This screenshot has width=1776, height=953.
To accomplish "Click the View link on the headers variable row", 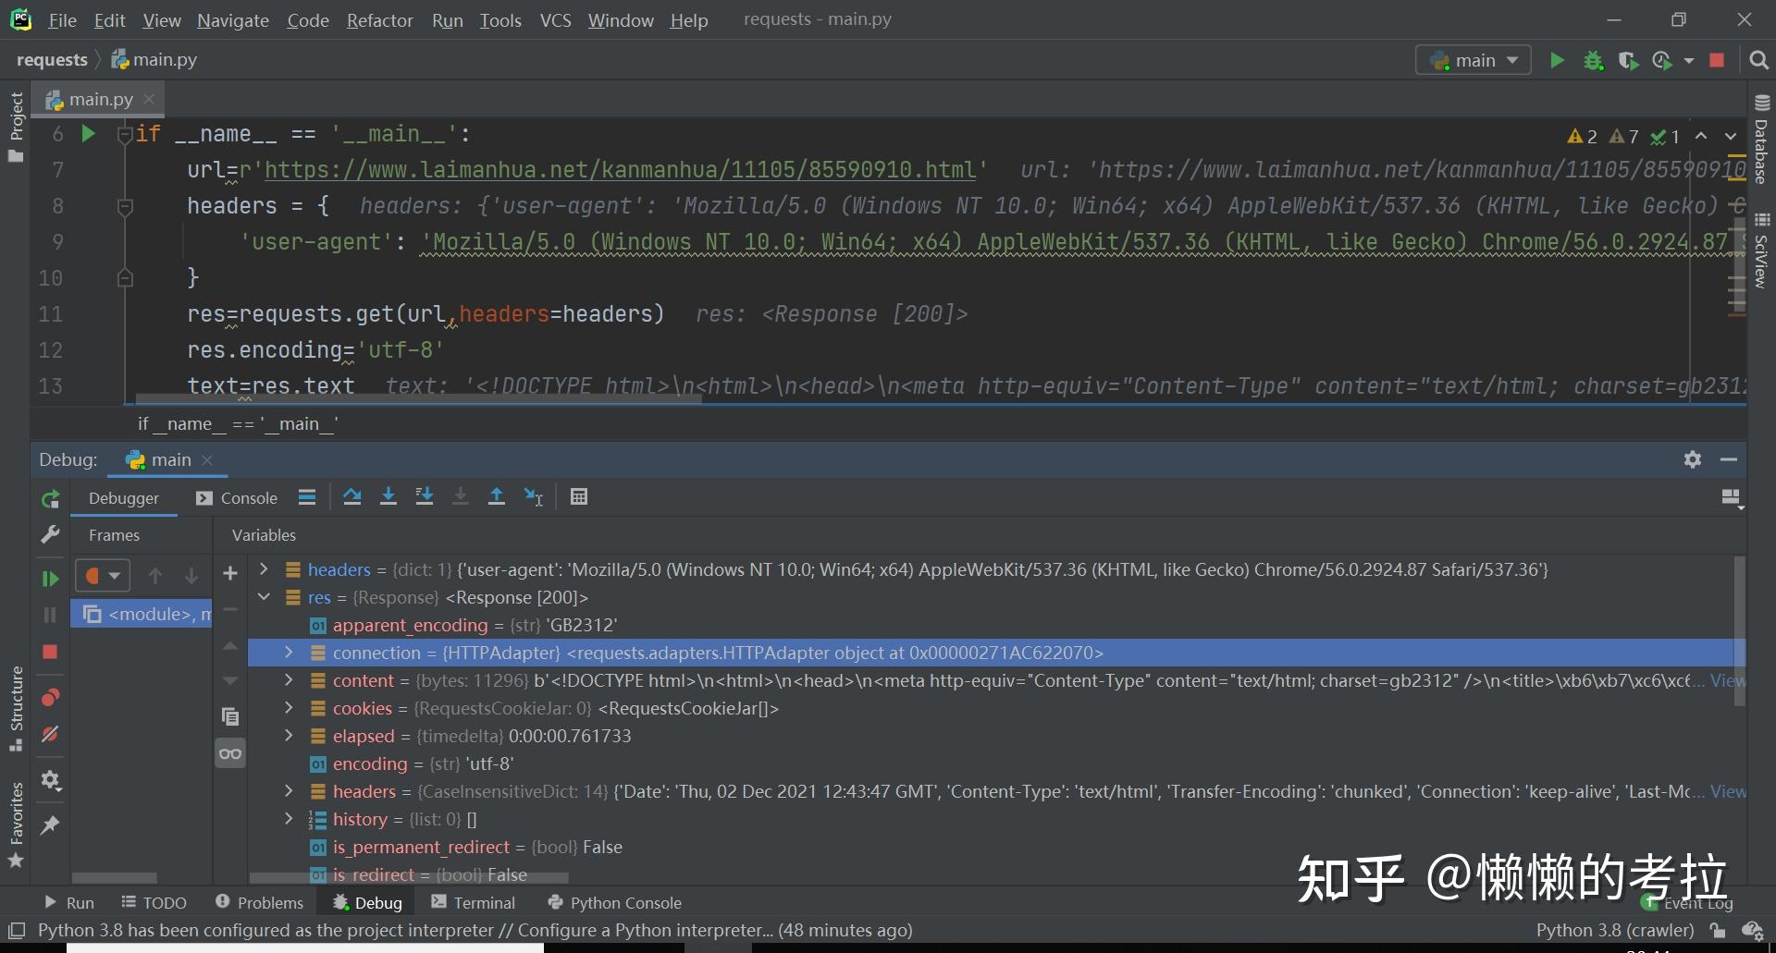I will coord(1728,791).
